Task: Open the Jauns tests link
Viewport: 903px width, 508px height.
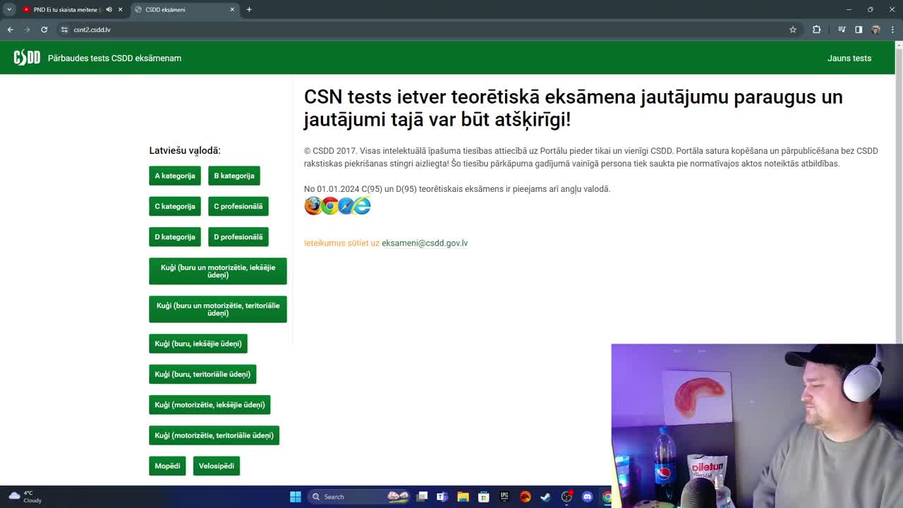Action: point(849,58)
